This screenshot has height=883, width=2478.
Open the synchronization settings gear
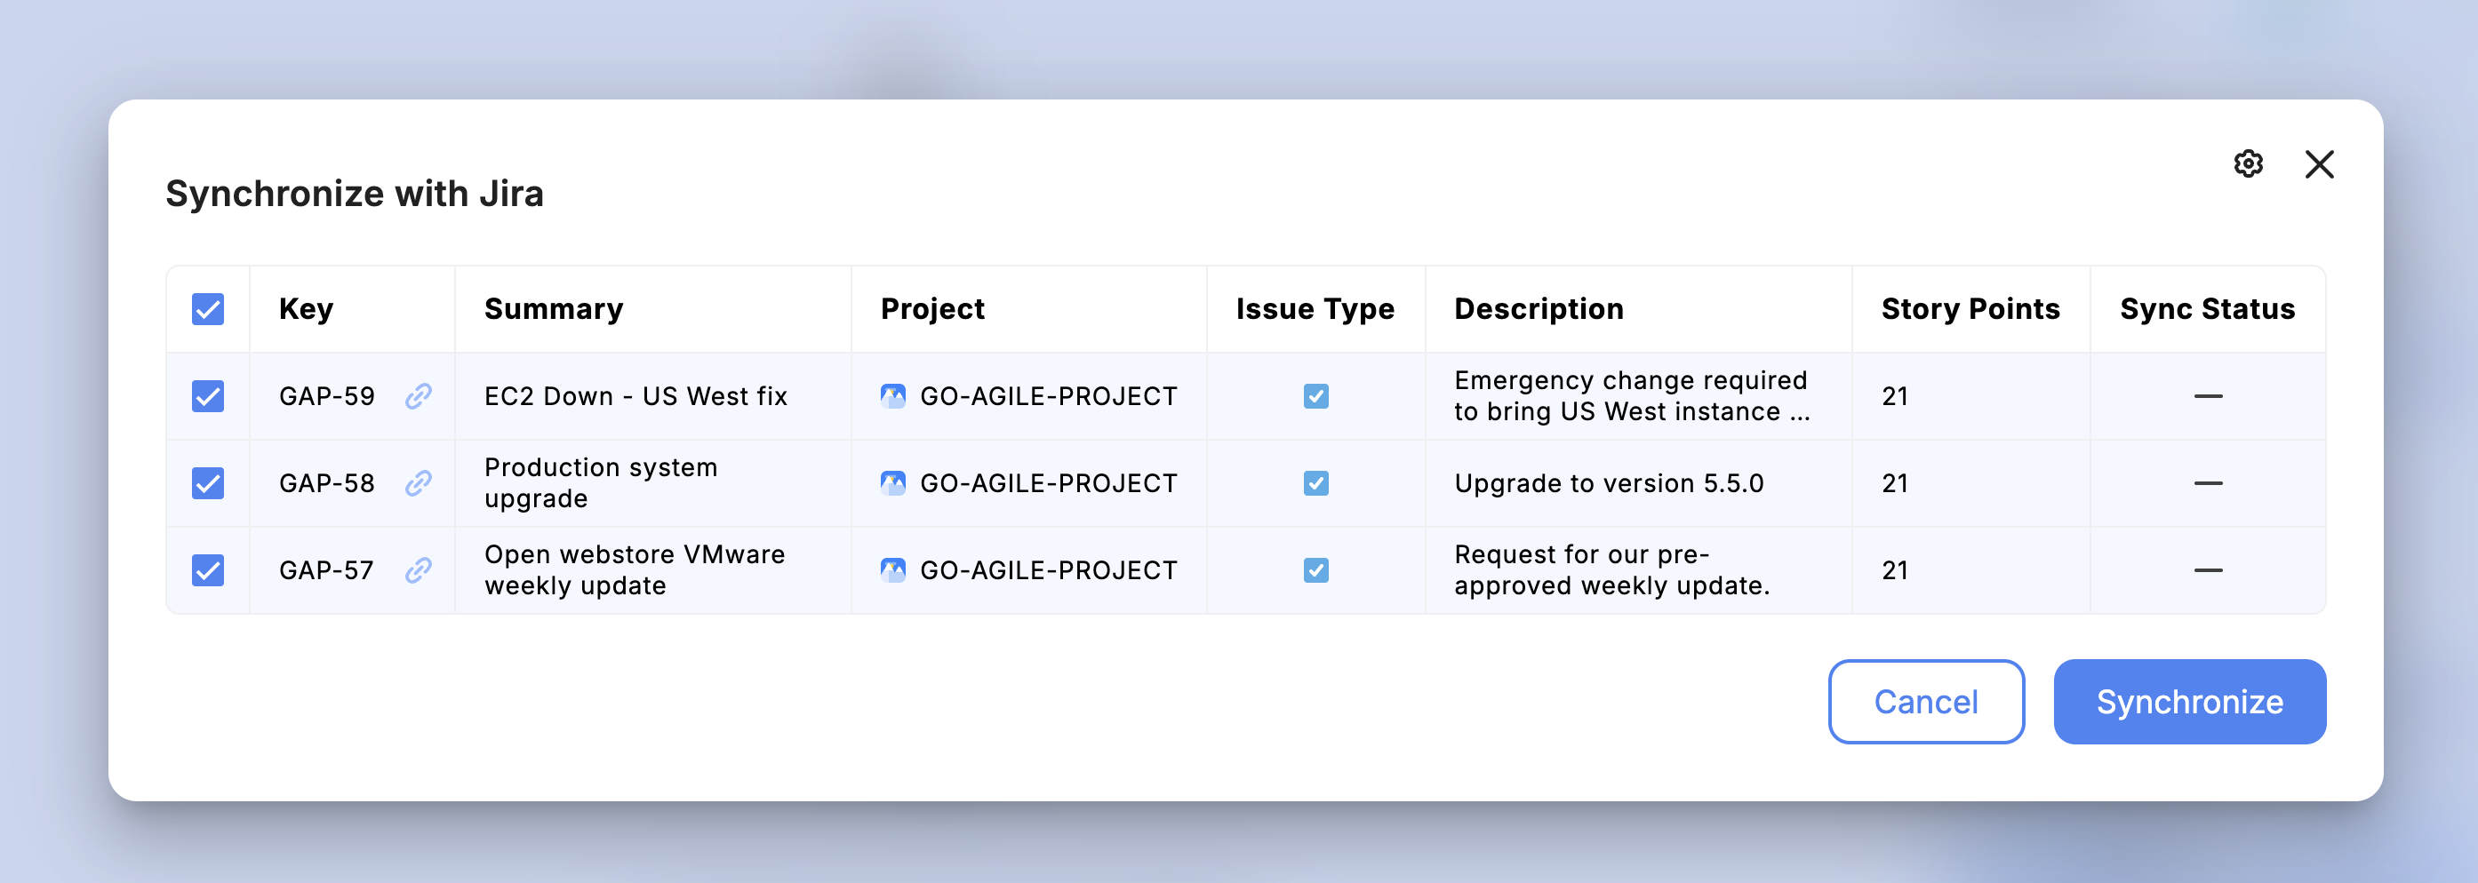[x=2249, y=164]
